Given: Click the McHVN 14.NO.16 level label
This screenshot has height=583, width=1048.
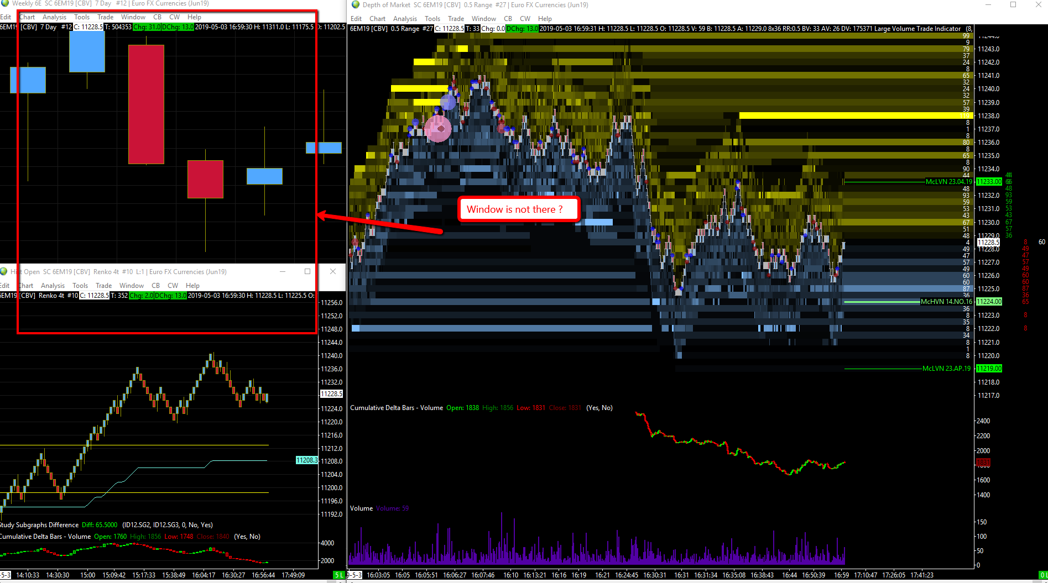Looking at the screenshot, I should 946,302.
